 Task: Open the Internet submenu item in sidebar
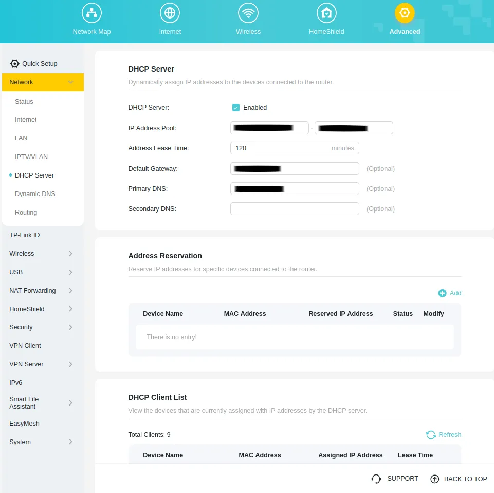coord(26,120)
